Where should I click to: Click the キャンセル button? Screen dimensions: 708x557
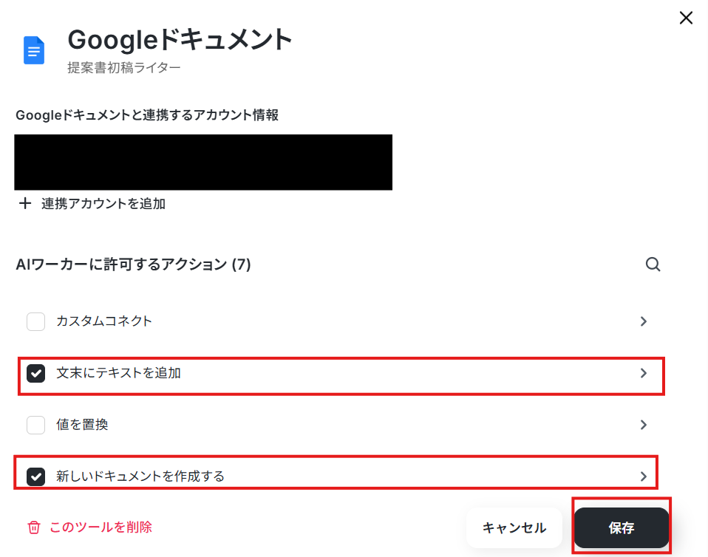(x=514, y=527)
